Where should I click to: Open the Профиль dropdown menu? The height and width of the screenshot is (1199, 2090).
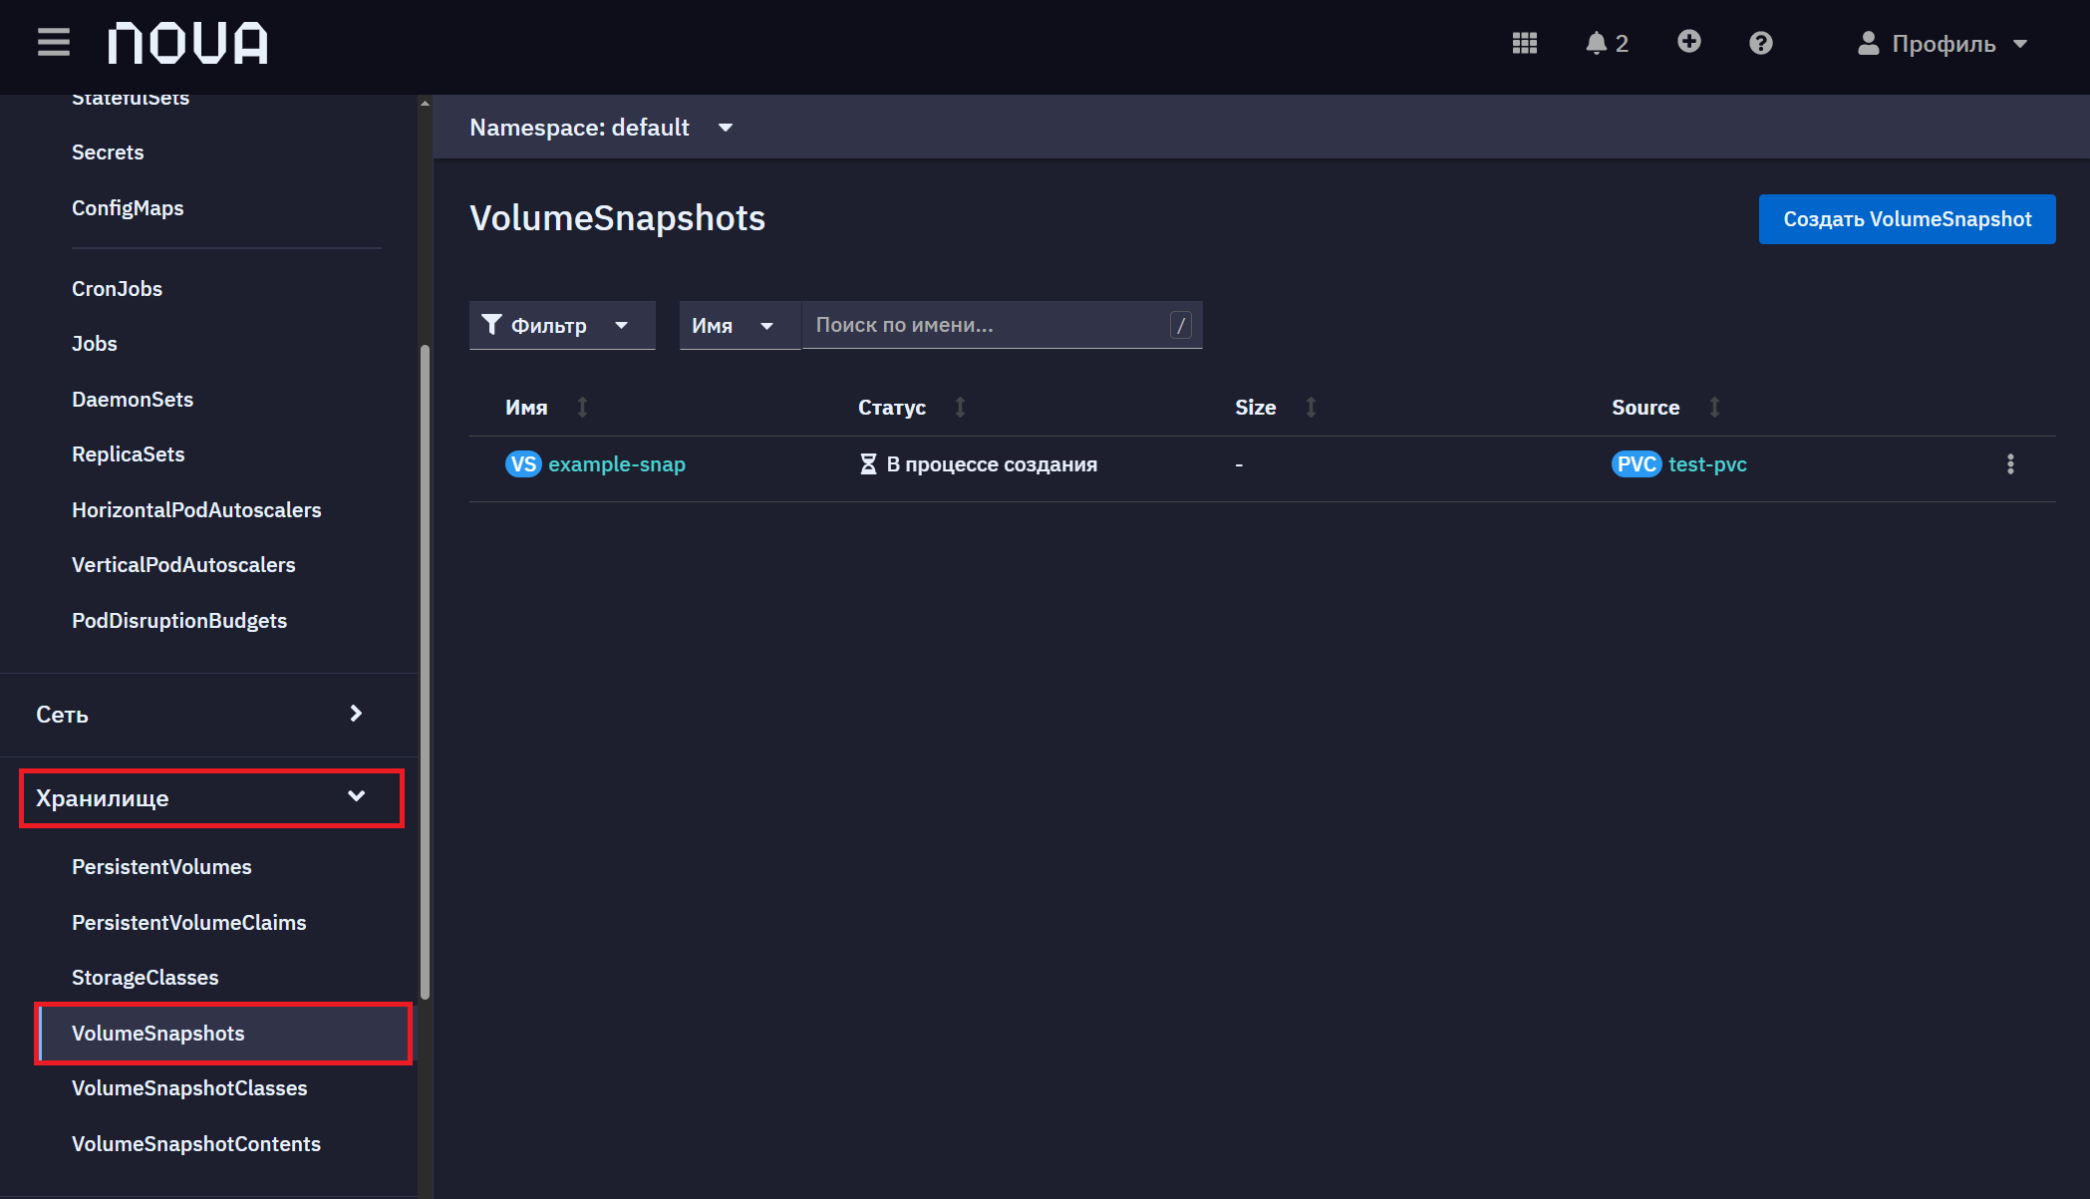[x=1942, y=43]
